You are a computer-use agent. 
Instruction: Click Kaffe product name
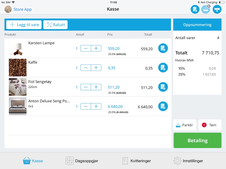[33, 62]
